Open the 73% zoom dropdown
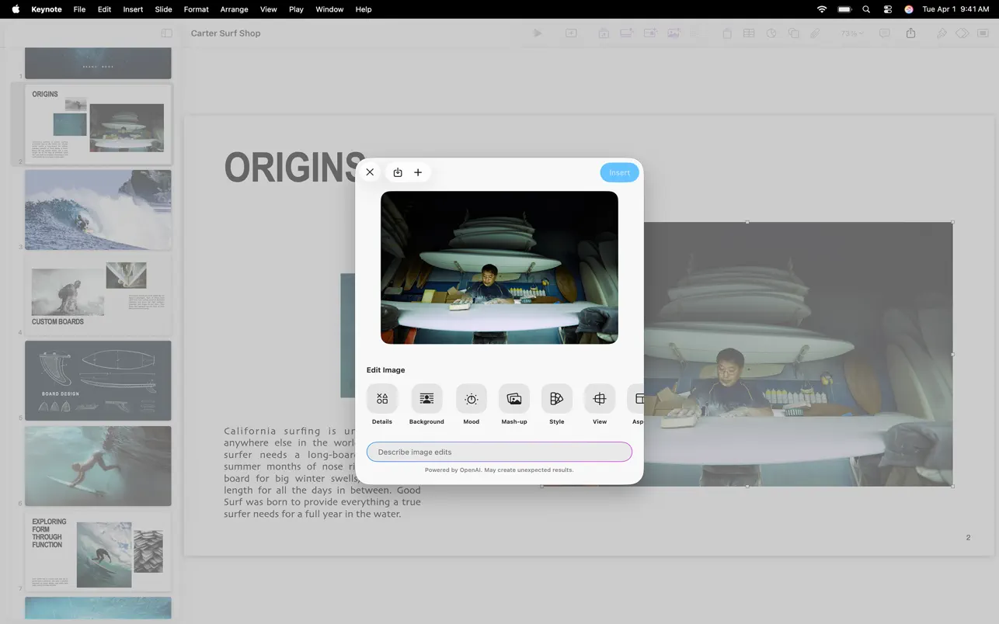The image size is (999, 624). [x=851, y=33]
